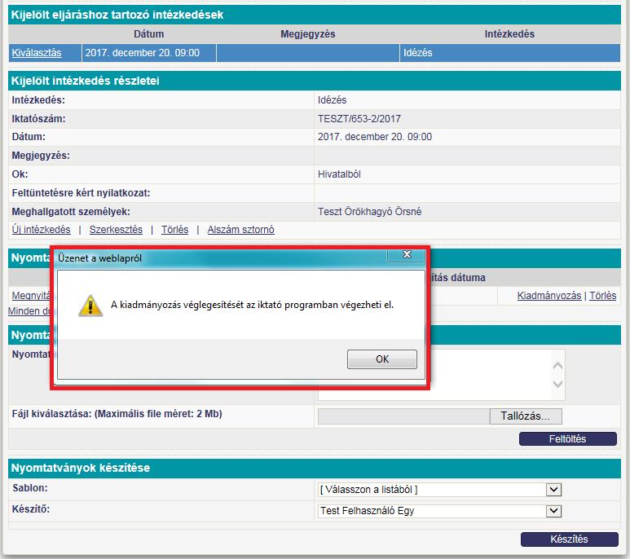Click the warning icon in the dialog
Image resolution: width=630 pixels, height=559 pixels.
click(90, 306)
